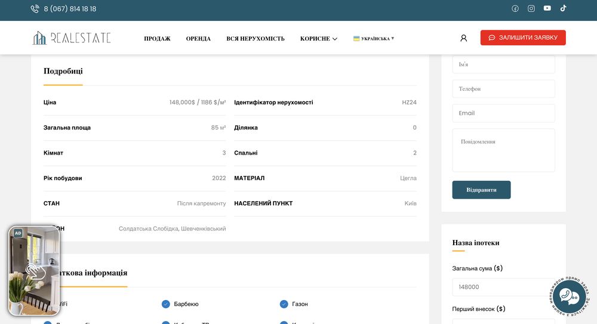Focus the Повідомлення message text area

[503, 150]
